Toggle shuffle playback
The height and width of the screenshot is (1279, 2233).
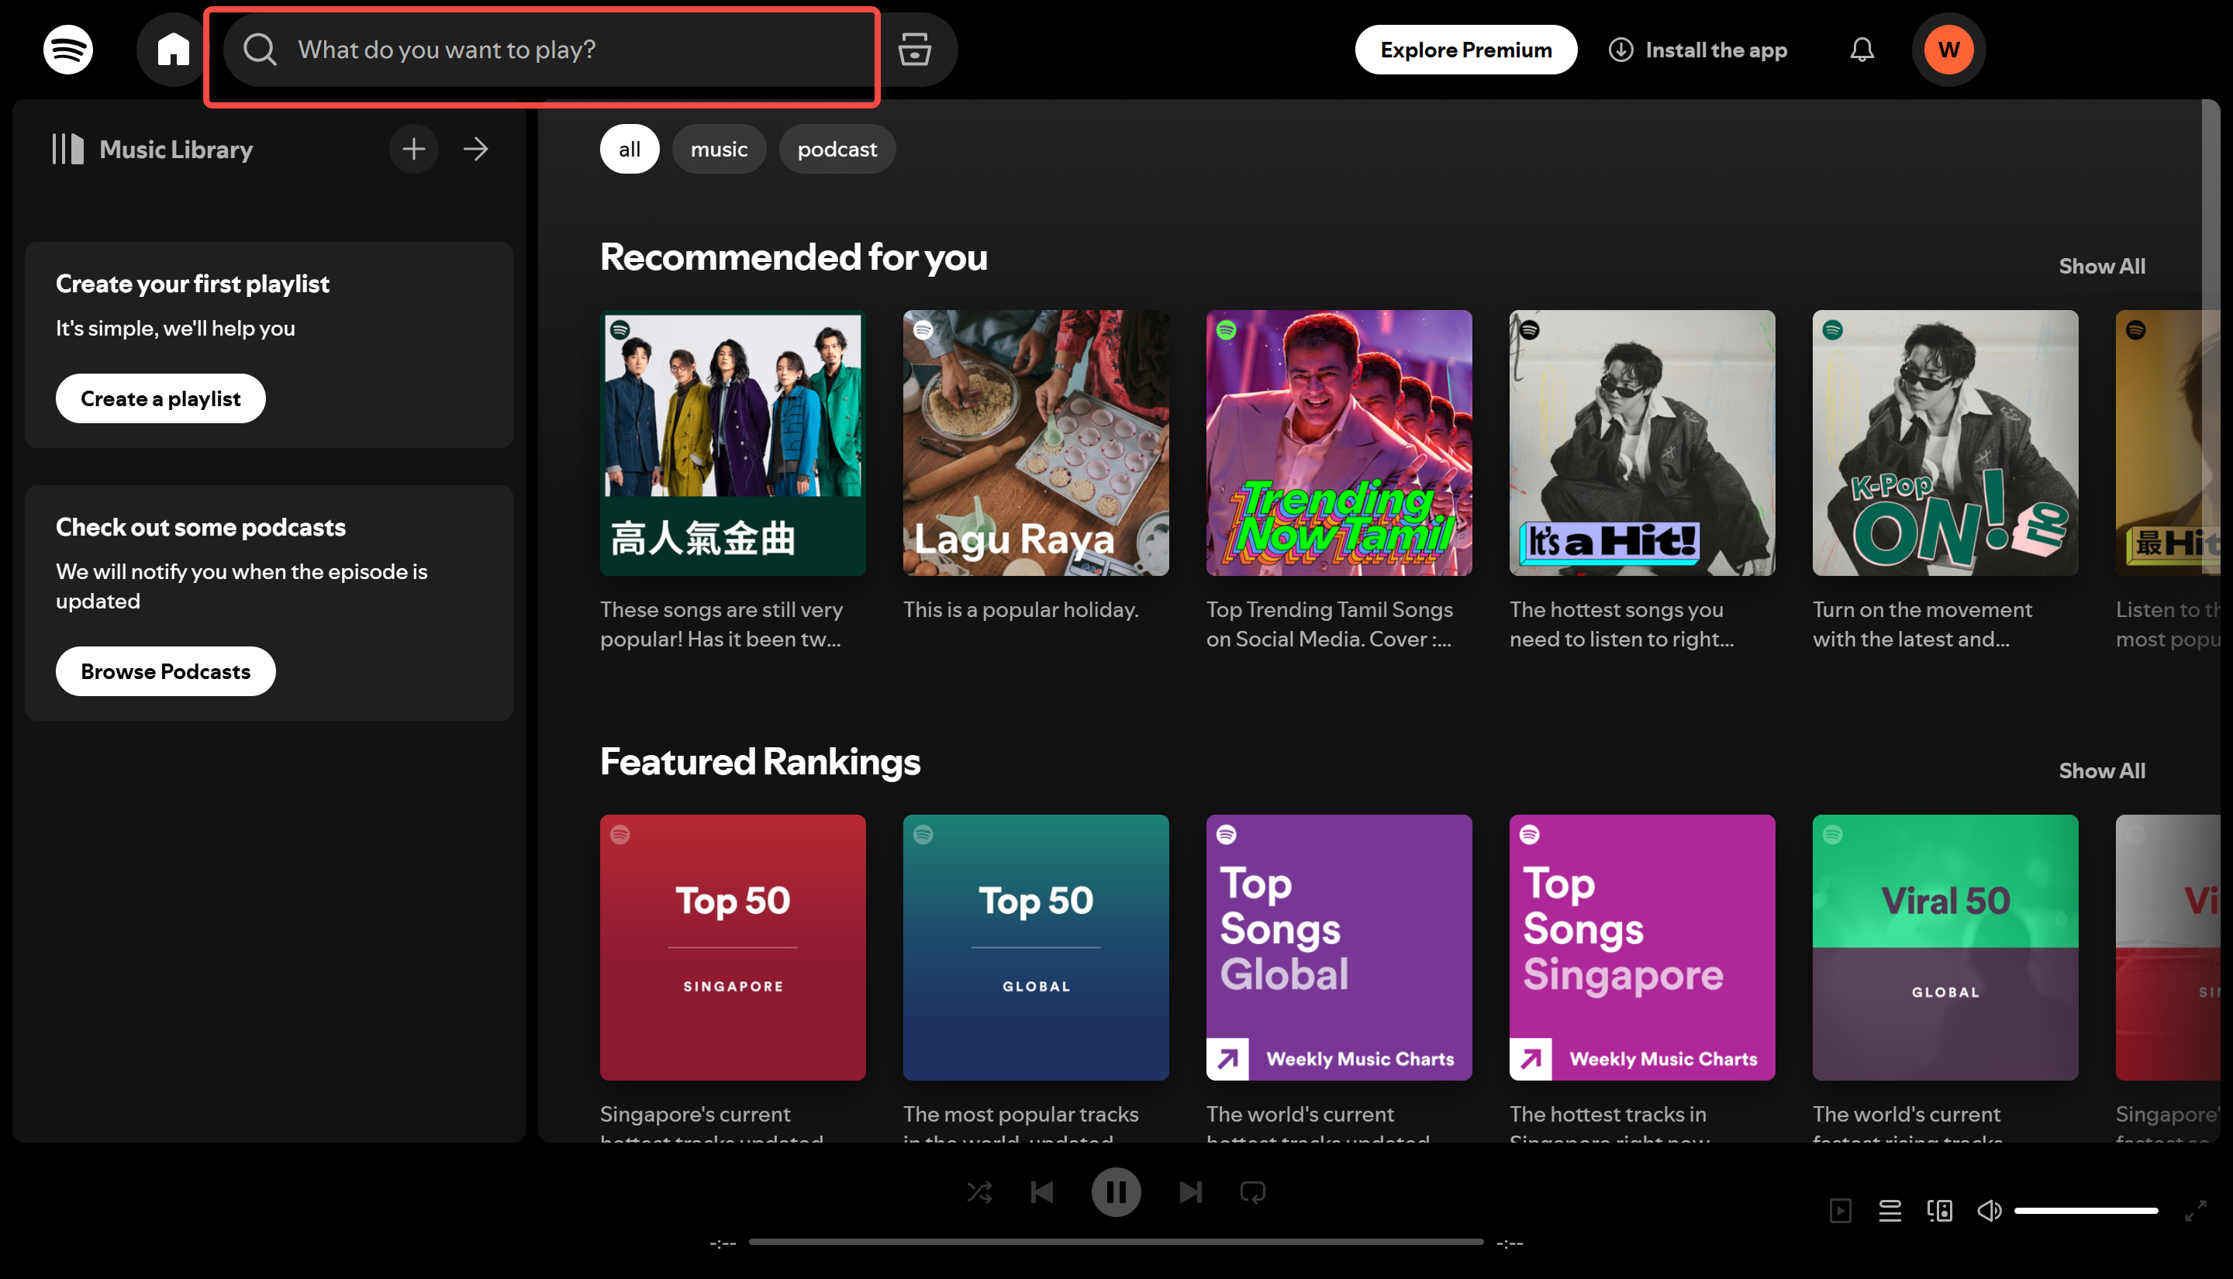[x=979, y=1192]
